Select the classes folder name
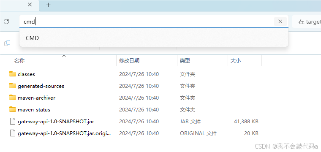Image resolution: width=321 pixels, height=152 pixels. pos(27,74)
